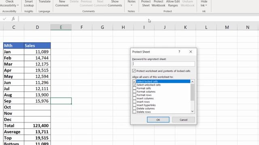Click the Smart Lookup button
This screenshot has width=259, height=145.
tap(29, 4)
